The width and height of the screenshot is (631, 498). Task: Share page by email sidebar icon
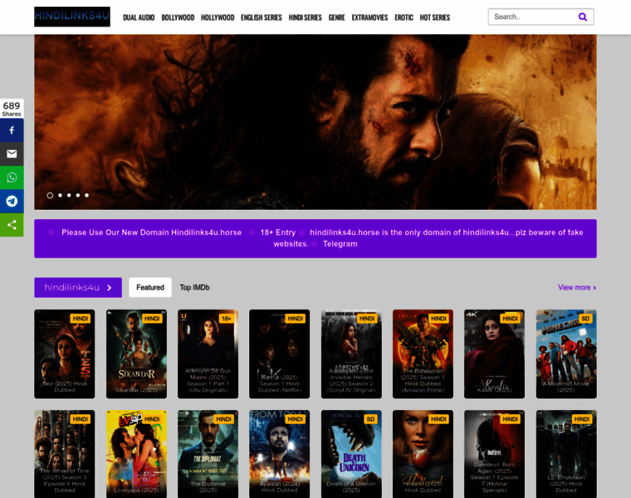coord(12,154)
